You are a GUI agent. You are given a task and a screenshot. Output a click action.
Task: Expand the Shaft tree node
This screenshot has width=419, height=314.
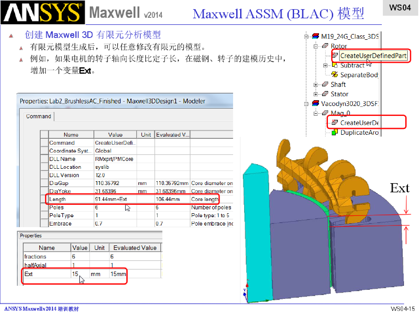[316, 85]
